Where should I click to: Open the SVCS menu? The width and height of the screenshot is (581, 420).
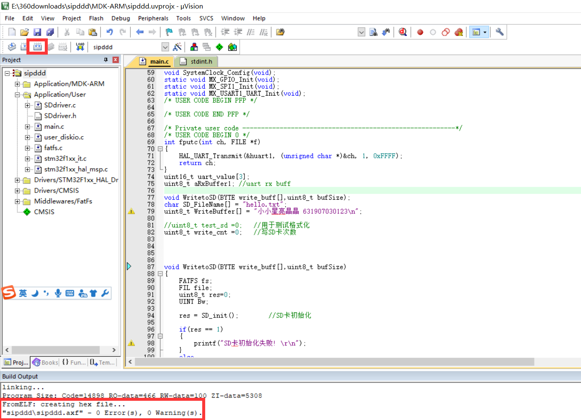(206, 18)
